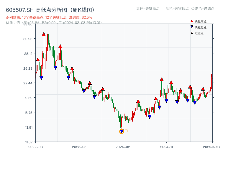Click the 13.91 y-axis label
This screenshot has width=236, height=177.
pyautogui.click(x=29, y=127)
